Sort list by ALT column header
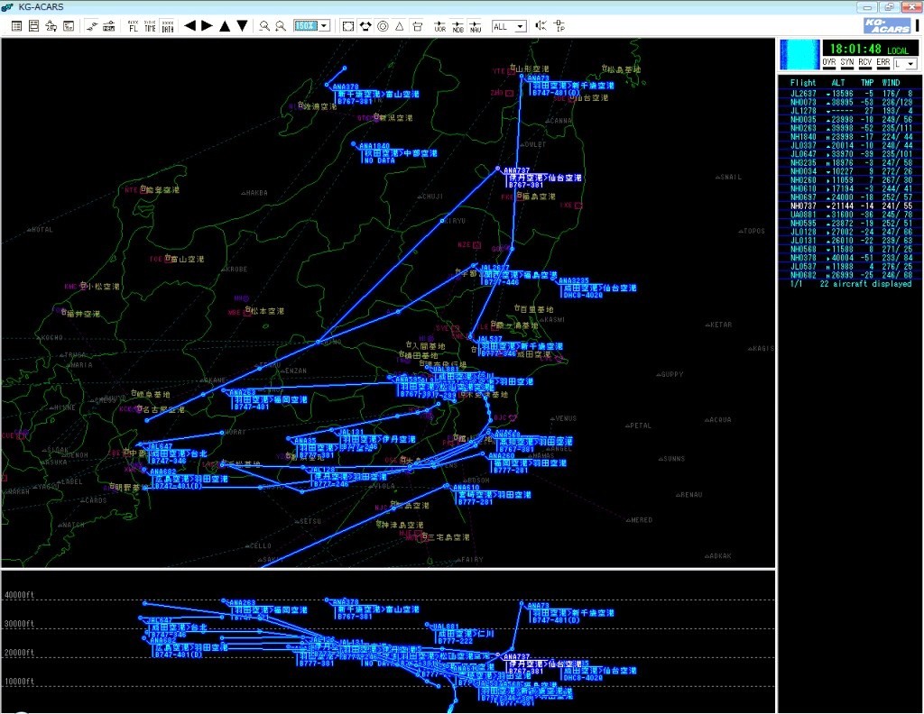 (x=838, y=83)
